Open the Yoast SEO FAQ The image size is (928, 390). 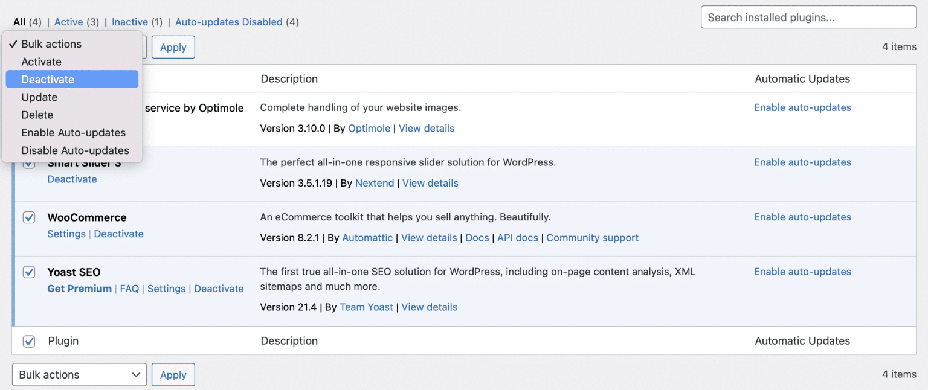129,289
